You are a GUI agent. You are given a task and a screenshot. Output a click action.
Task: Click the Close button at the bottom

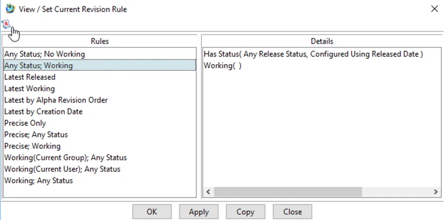click(x=293, y=212)
